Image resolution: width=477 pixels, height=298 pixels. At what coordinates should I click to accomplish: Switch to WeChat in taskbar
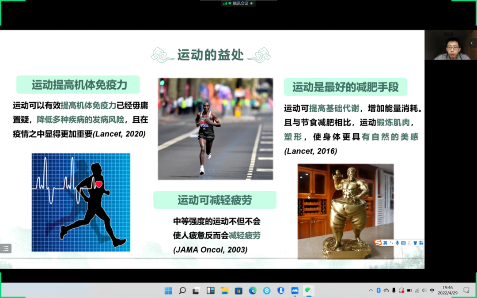click(309, 290)
